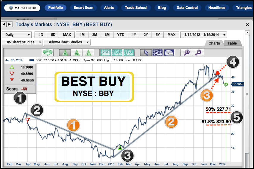Expand the On-Chart Studies dropdown
This screenshot has width=254, height=169.
[22, 42]
